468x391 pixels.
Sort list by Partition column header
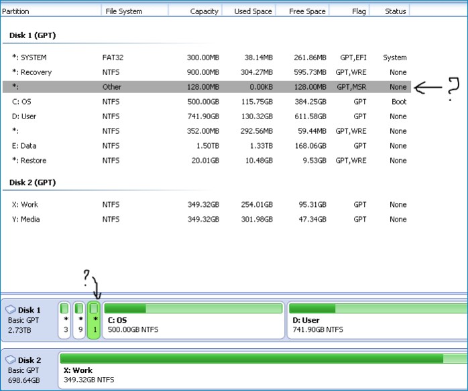click(50, 11)
